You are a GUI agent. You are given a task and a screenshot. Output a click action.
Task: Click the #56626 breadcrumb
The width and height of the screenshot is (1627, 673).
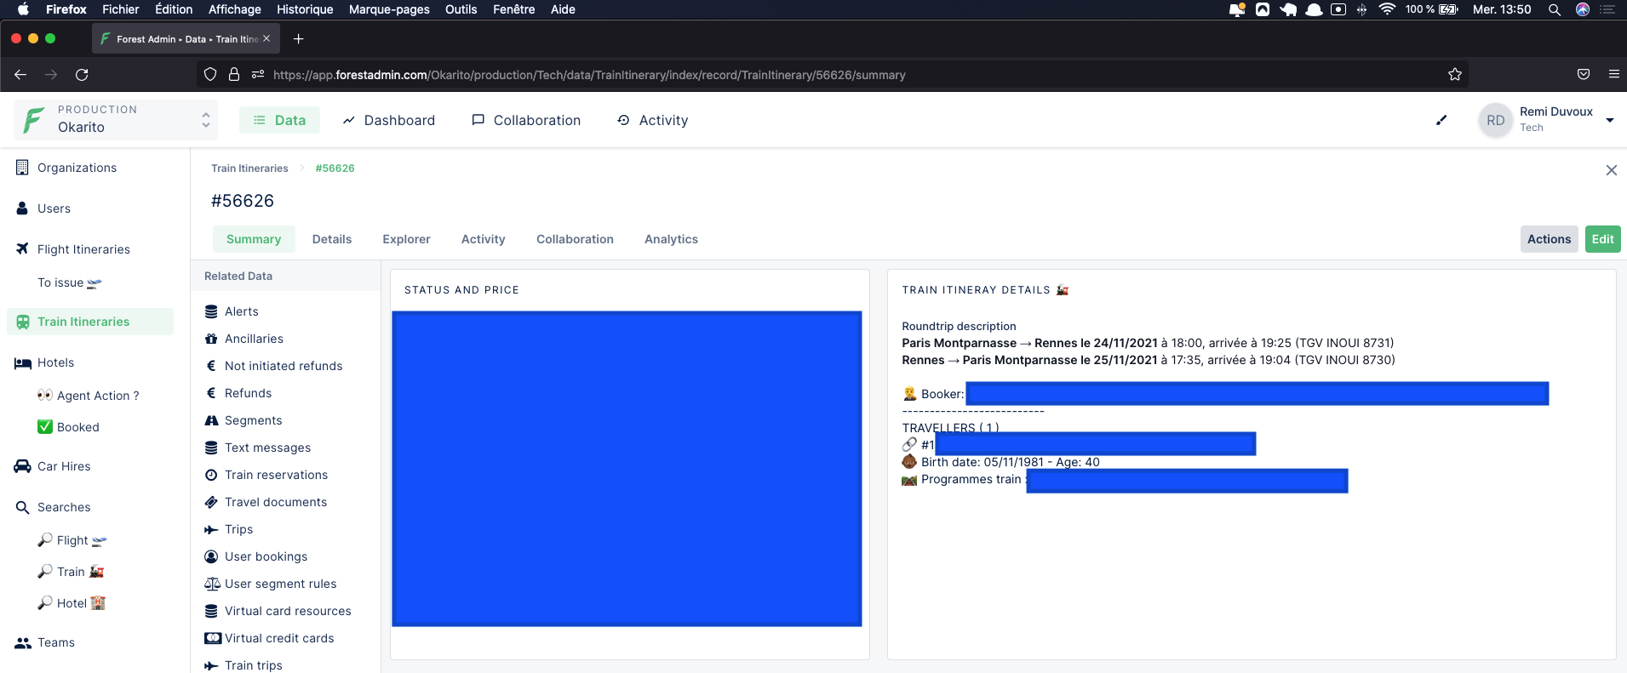[335, 168]
